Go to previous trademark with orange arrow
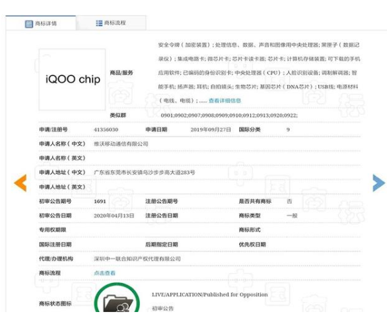387x316 pixels. pos(20,183)
